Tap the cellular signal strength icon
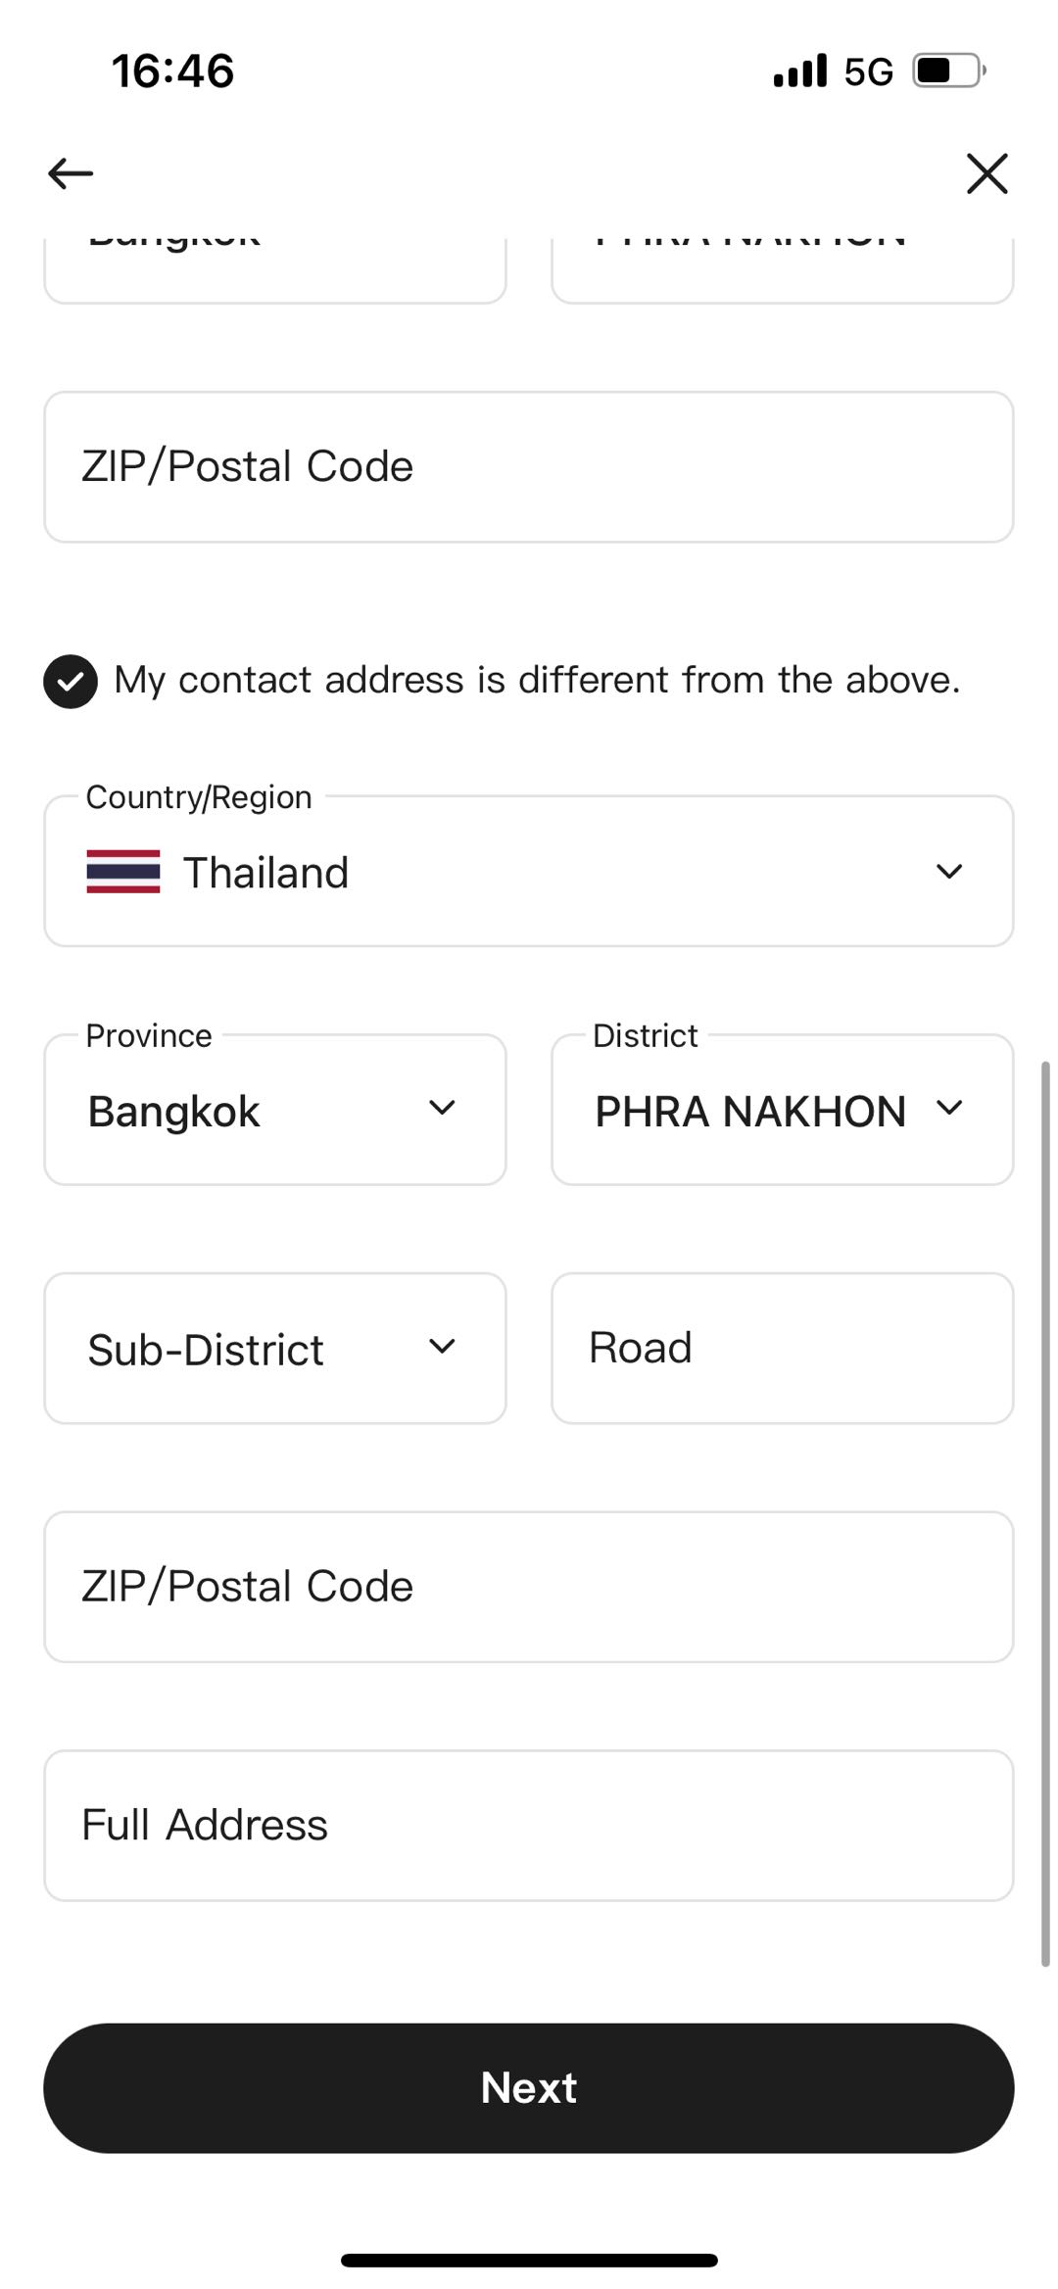Image resolution: width=1058 pixels, height=2289 pixels. click(x=799, y=71)
